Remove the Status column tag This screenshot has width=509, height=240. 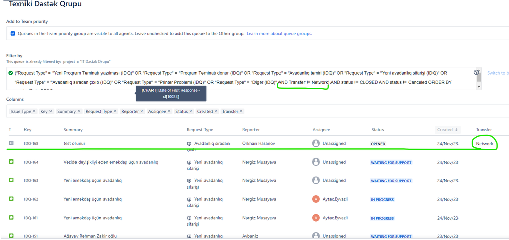(191, 111)
